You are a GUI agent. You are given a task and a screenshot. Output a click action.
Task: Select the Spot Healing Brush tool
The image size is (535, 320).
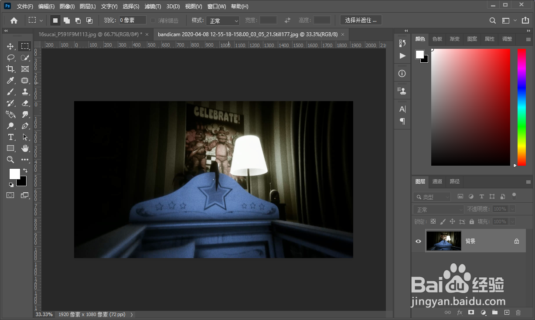tap(25, 80)
